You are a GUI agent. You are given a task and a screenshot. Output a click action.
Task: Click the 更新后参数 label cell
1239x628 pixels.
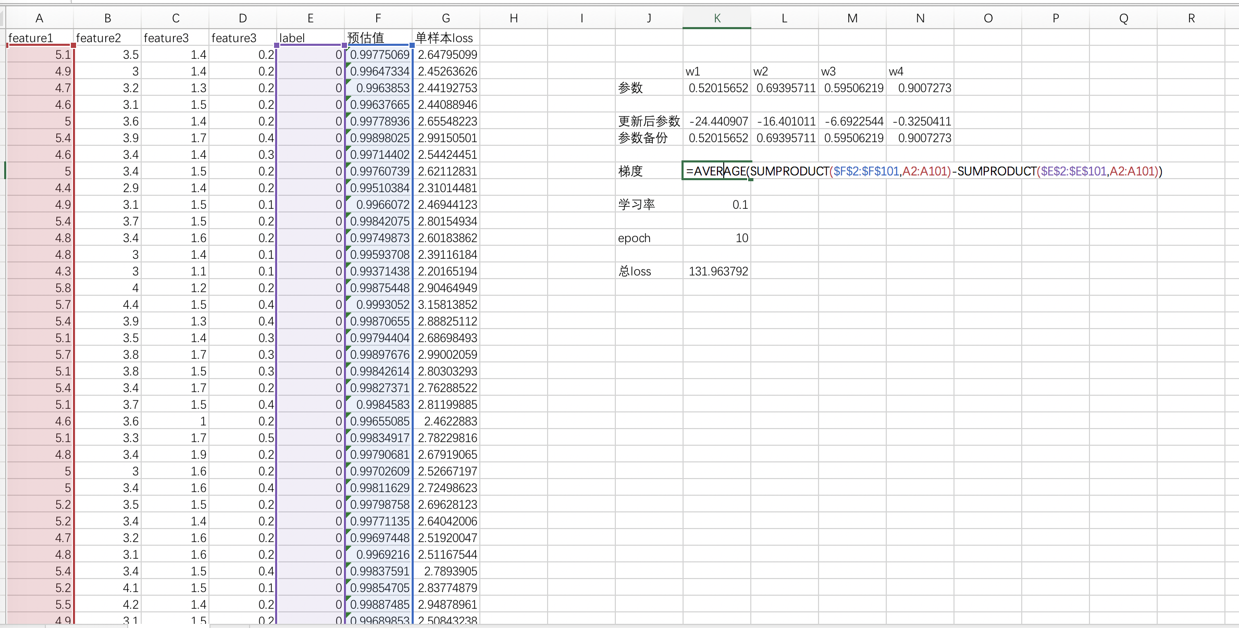[x=649, y=121]
